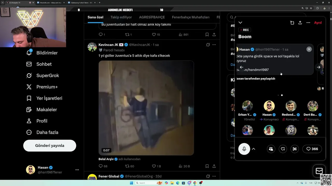Select speaker Dert Ba... avatar
Viewport: 332px width, 186px height.
tap(313, 106)
